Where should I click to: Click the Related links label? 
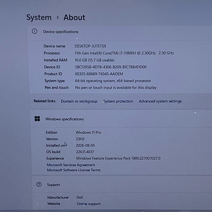(44, 101)
